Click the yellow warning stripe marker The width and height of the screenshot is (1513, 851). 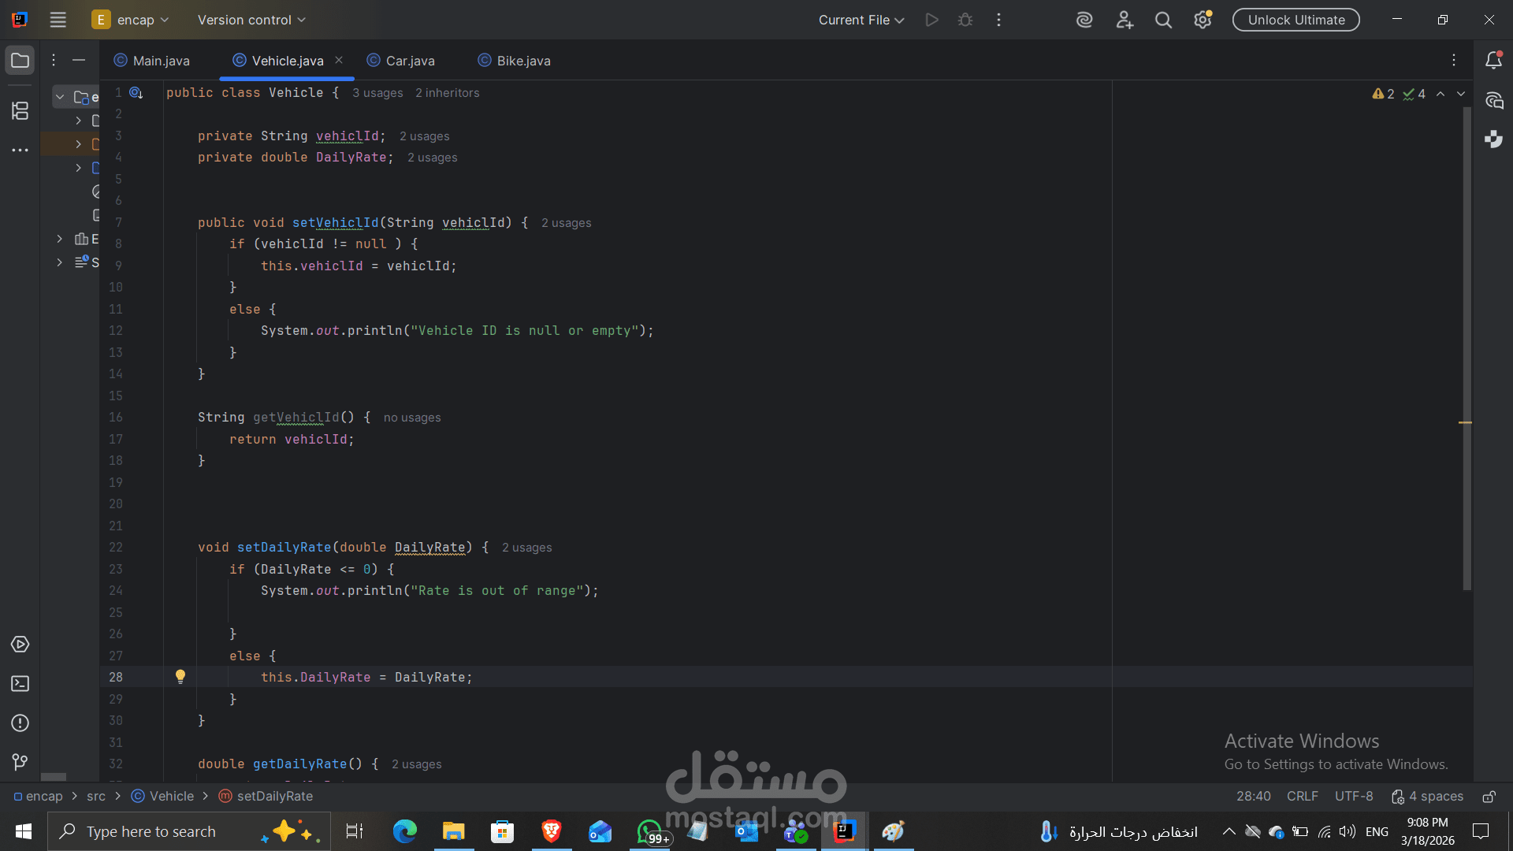click(x=1465, y=423)
